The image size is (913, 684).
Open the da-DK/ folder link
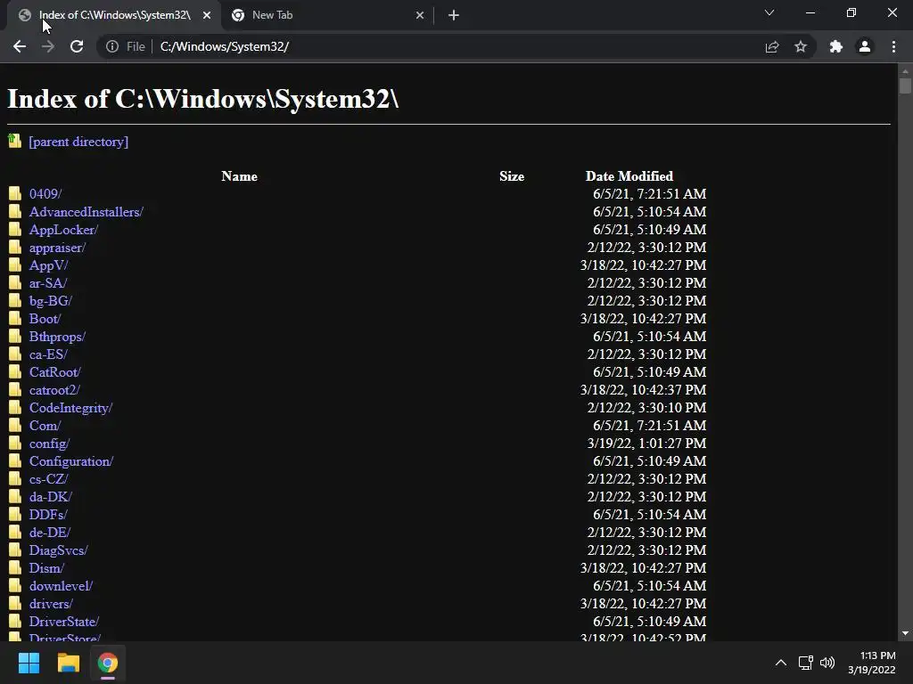tap(50, 497)
